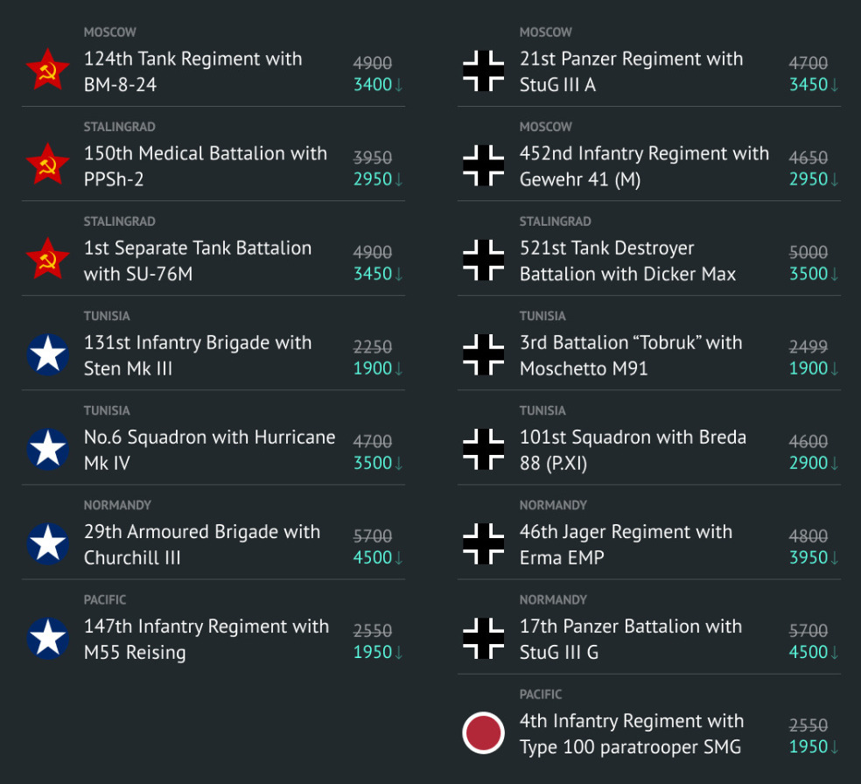Select 3rd Battalion "Tobruk" with Moschetto M91

[630, 355]
